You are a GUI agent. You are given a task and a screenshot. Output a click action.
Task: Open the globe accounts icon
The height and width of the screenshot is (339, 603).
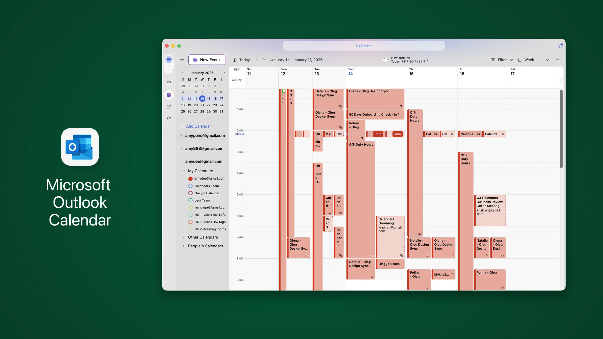pos(169,60)
